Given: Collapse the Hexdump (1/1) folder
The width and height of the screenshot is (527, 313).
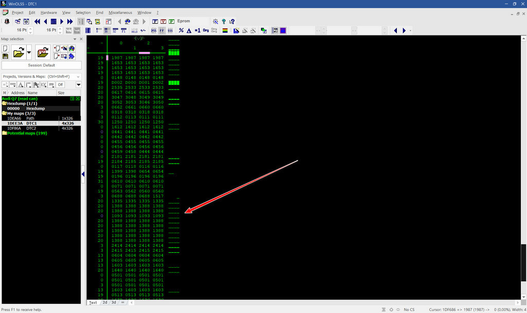Looking at the screenshot, I should (4, 103).
